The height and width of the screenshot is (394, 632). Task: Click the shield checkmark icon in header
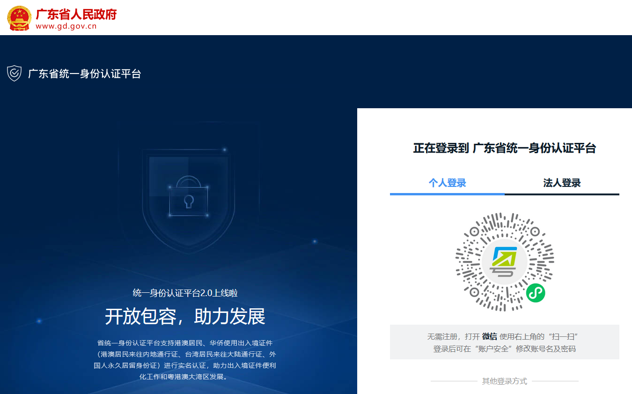(x=15, y=74)
